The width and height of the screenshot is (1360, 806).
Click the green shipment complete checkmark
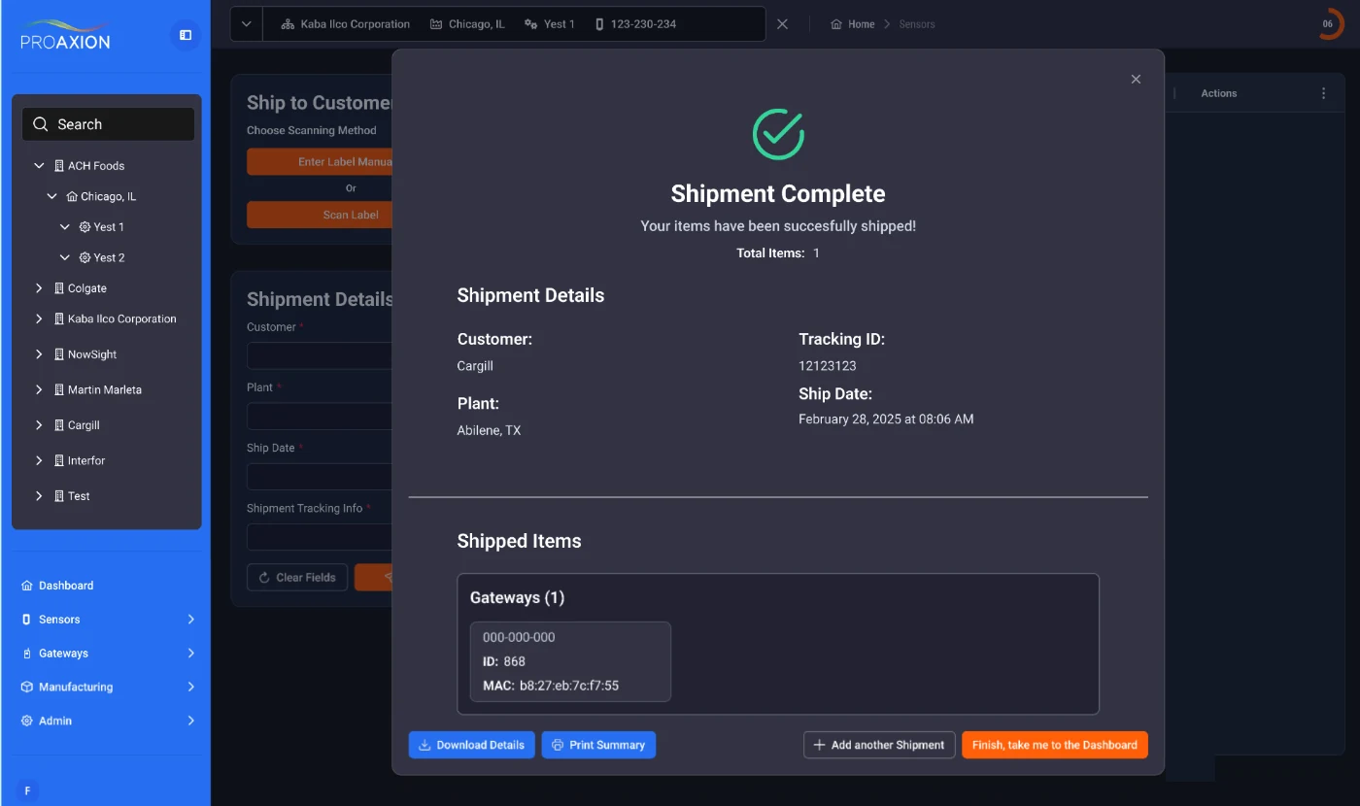pyautogui.click(x=778, y=134)
